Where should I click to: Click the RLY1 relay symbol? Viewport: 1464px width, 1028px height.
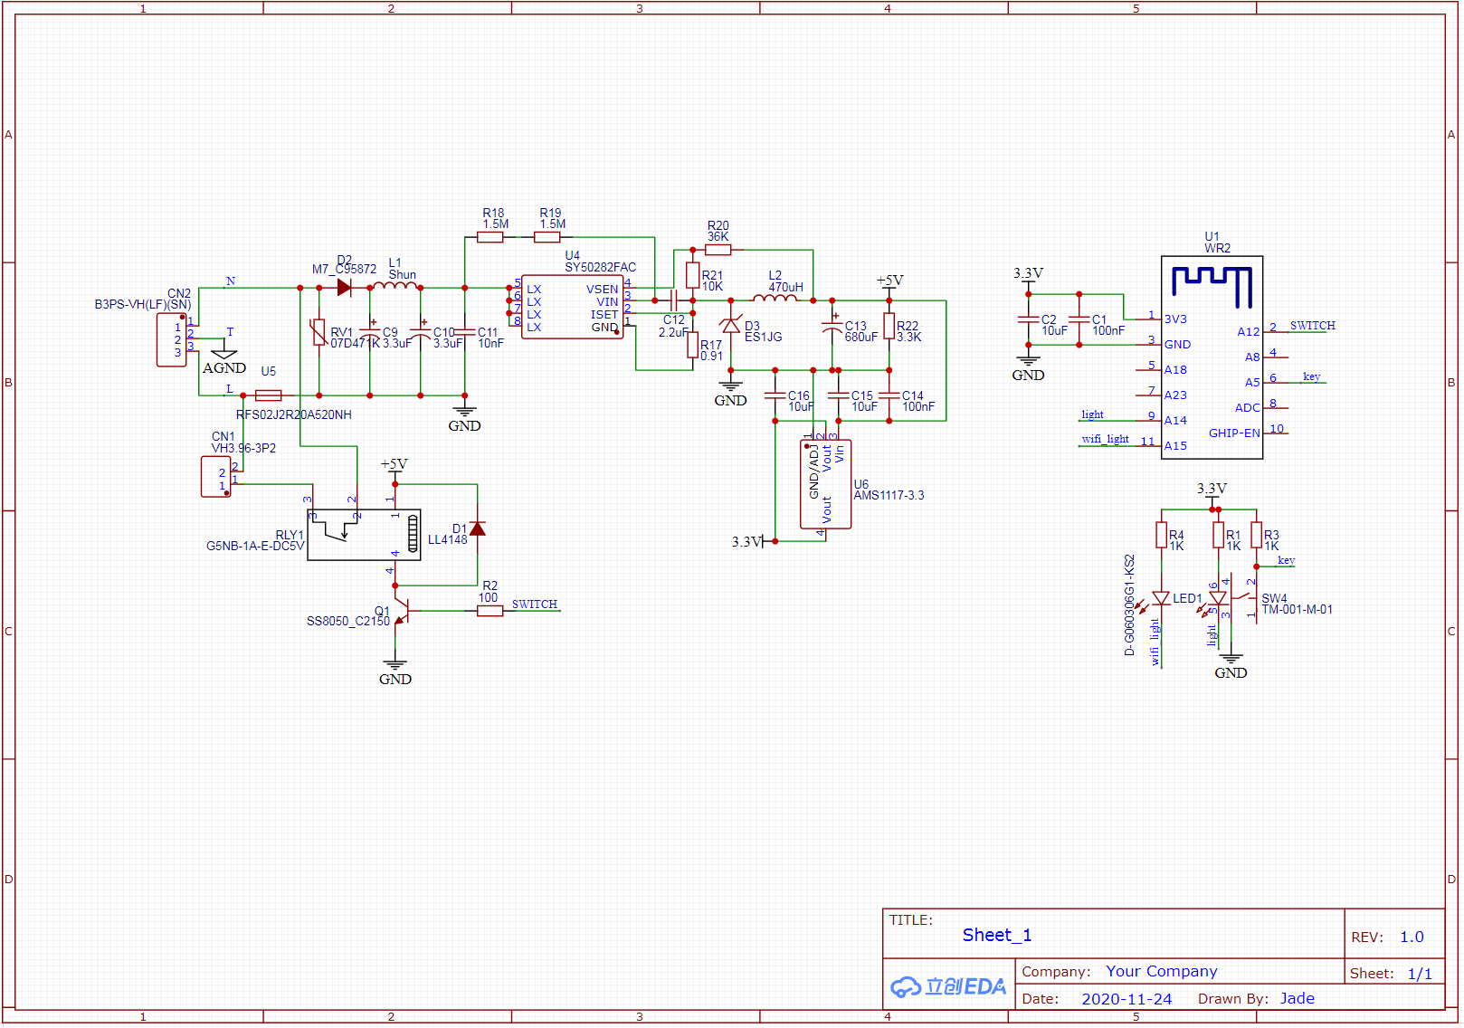pos(364,535)
